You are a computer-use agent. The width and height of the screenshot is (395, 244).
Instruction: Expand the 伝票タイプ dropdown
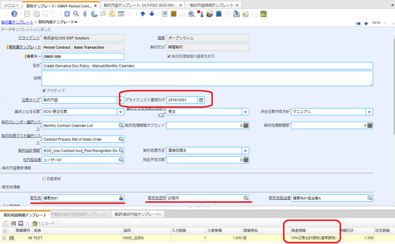(120, 100)
